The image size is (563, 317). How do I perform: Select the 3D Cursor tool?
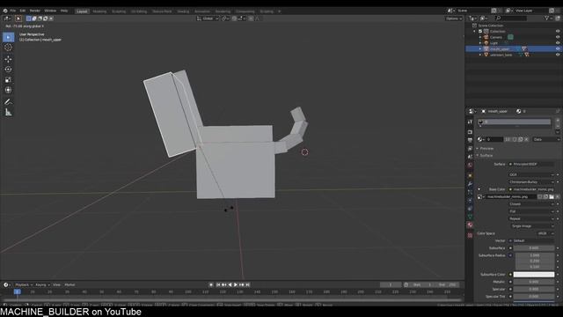[8, 48]
